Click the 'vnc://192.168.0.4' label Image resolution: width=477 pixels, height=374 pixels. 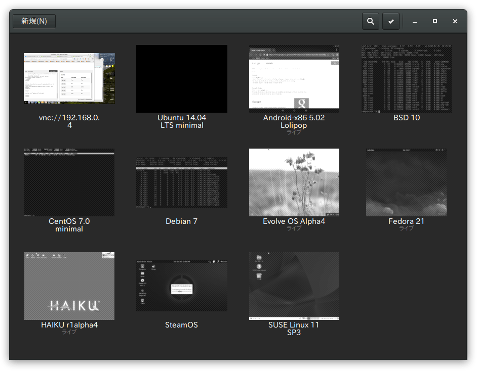click(x=69, y=121)
